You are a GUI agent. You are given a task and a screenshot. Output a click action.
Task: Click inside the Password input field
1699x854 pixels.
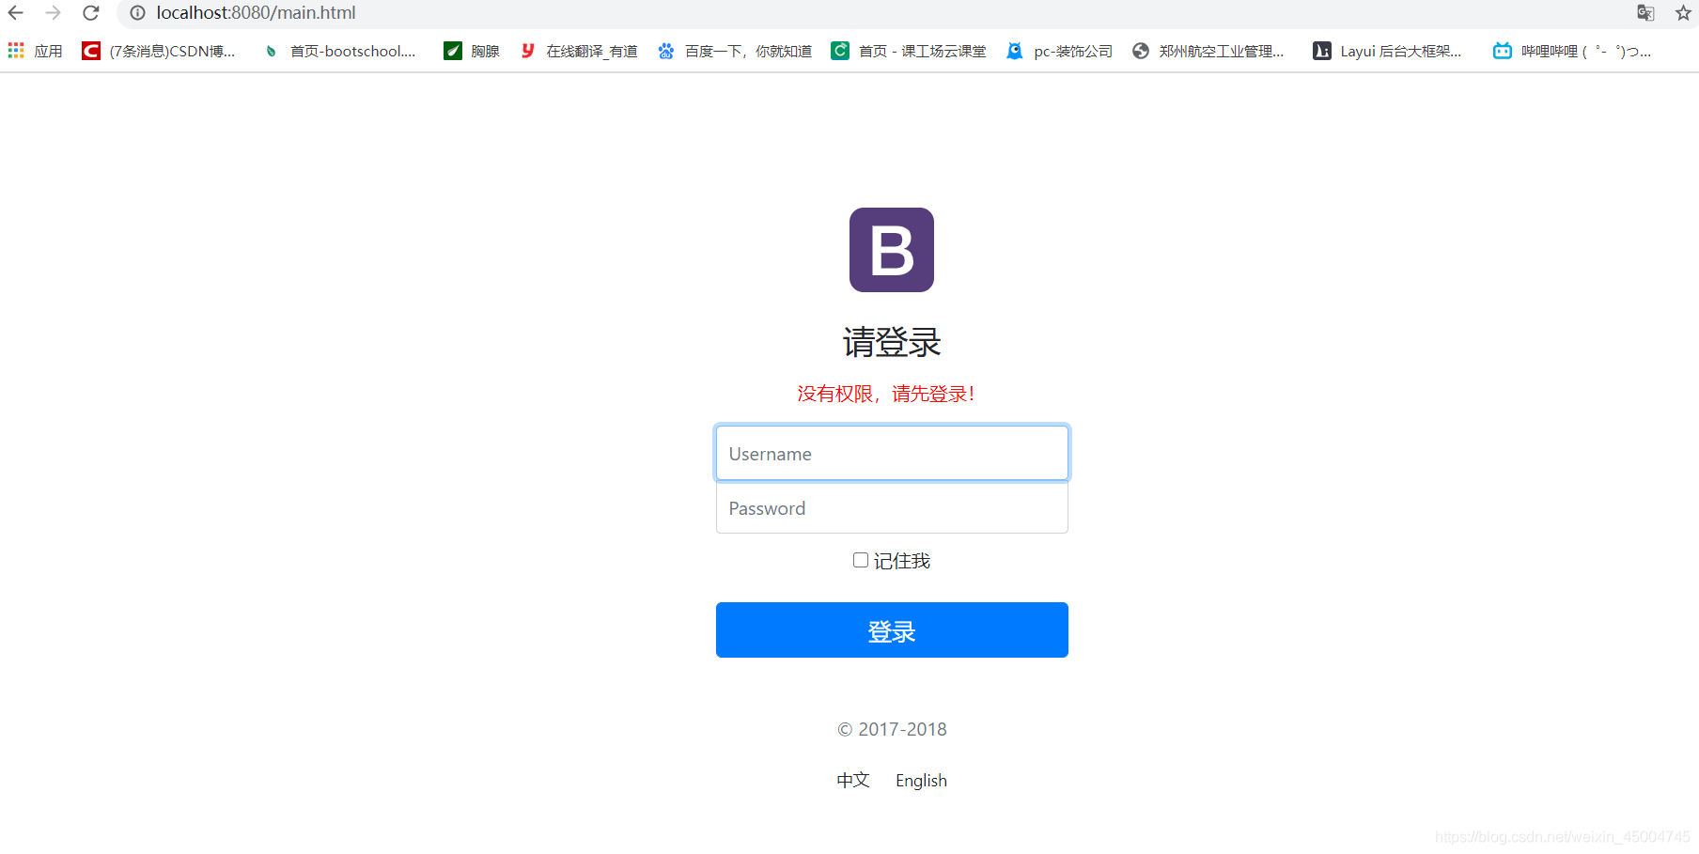(x=891, y=507)
